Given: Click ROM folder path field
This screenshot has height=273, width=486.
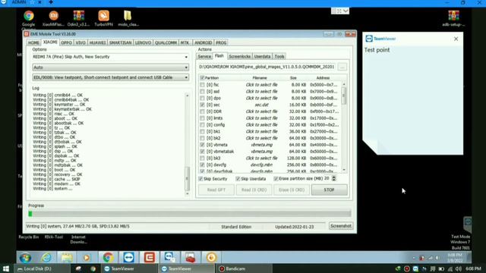Looking at the screenshot, I should tap(267, 67).
